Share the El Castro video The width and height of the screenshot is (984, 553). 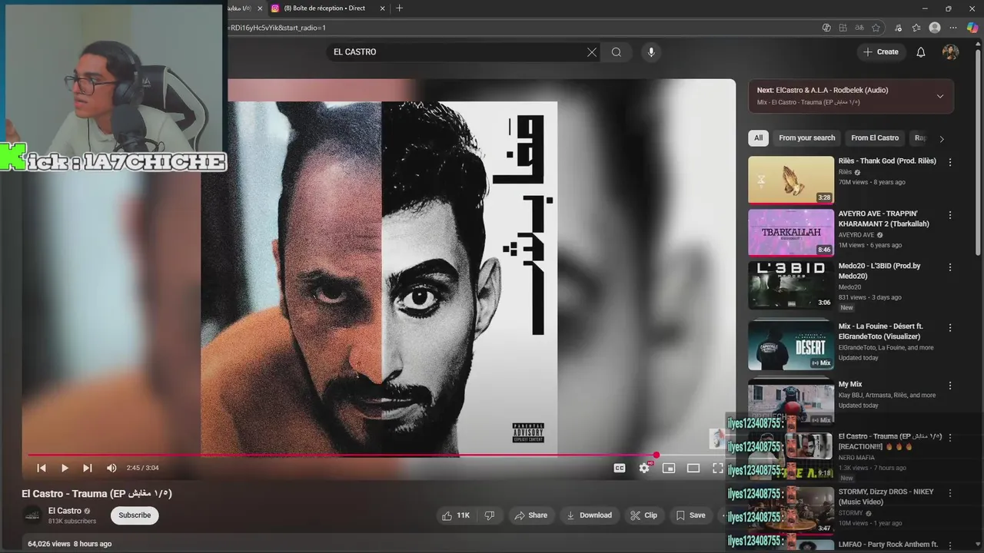click(x=530, y=515)
